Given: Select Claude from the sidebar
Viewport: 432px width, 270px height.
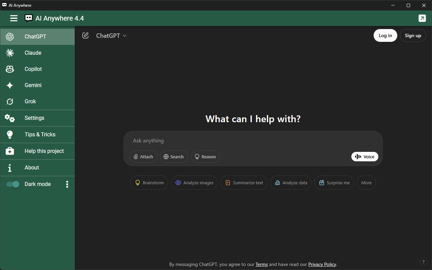Looking at the screenshot, I should point(33,53).
